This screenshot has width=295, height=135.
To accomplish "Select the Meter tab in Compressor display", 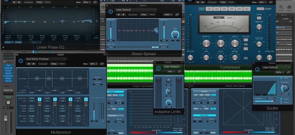I will (219, 18).
